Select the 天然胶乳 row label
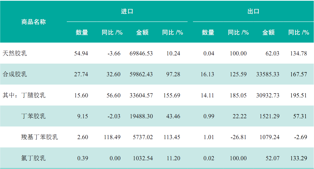 (15, 53)
